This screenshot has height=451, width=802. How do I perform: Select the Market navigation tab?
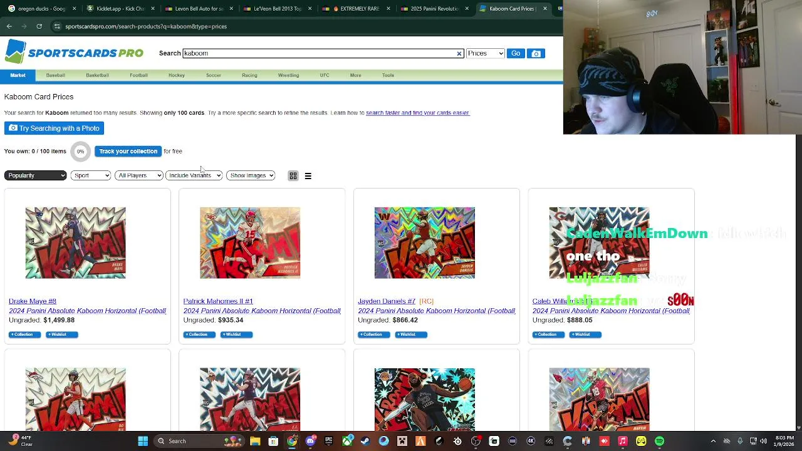coord(18,75)
